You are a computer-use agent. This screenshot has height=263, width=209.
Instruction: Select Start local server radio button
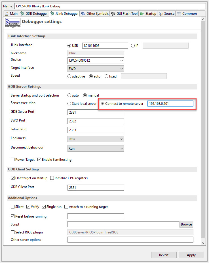[69, 104]
